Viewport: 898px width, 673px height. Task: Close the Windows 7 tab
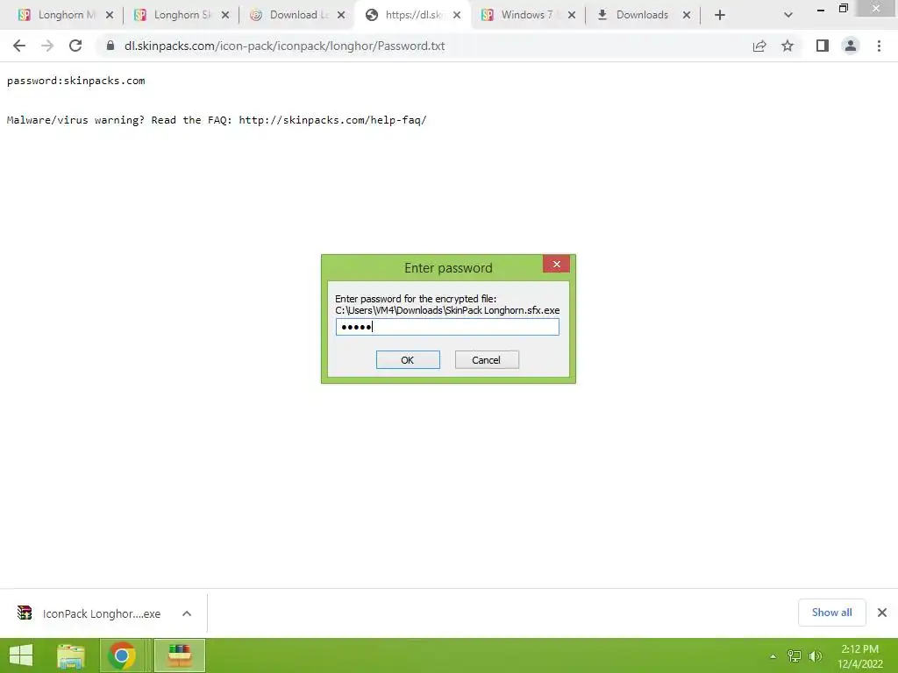(x=572, y=15)
